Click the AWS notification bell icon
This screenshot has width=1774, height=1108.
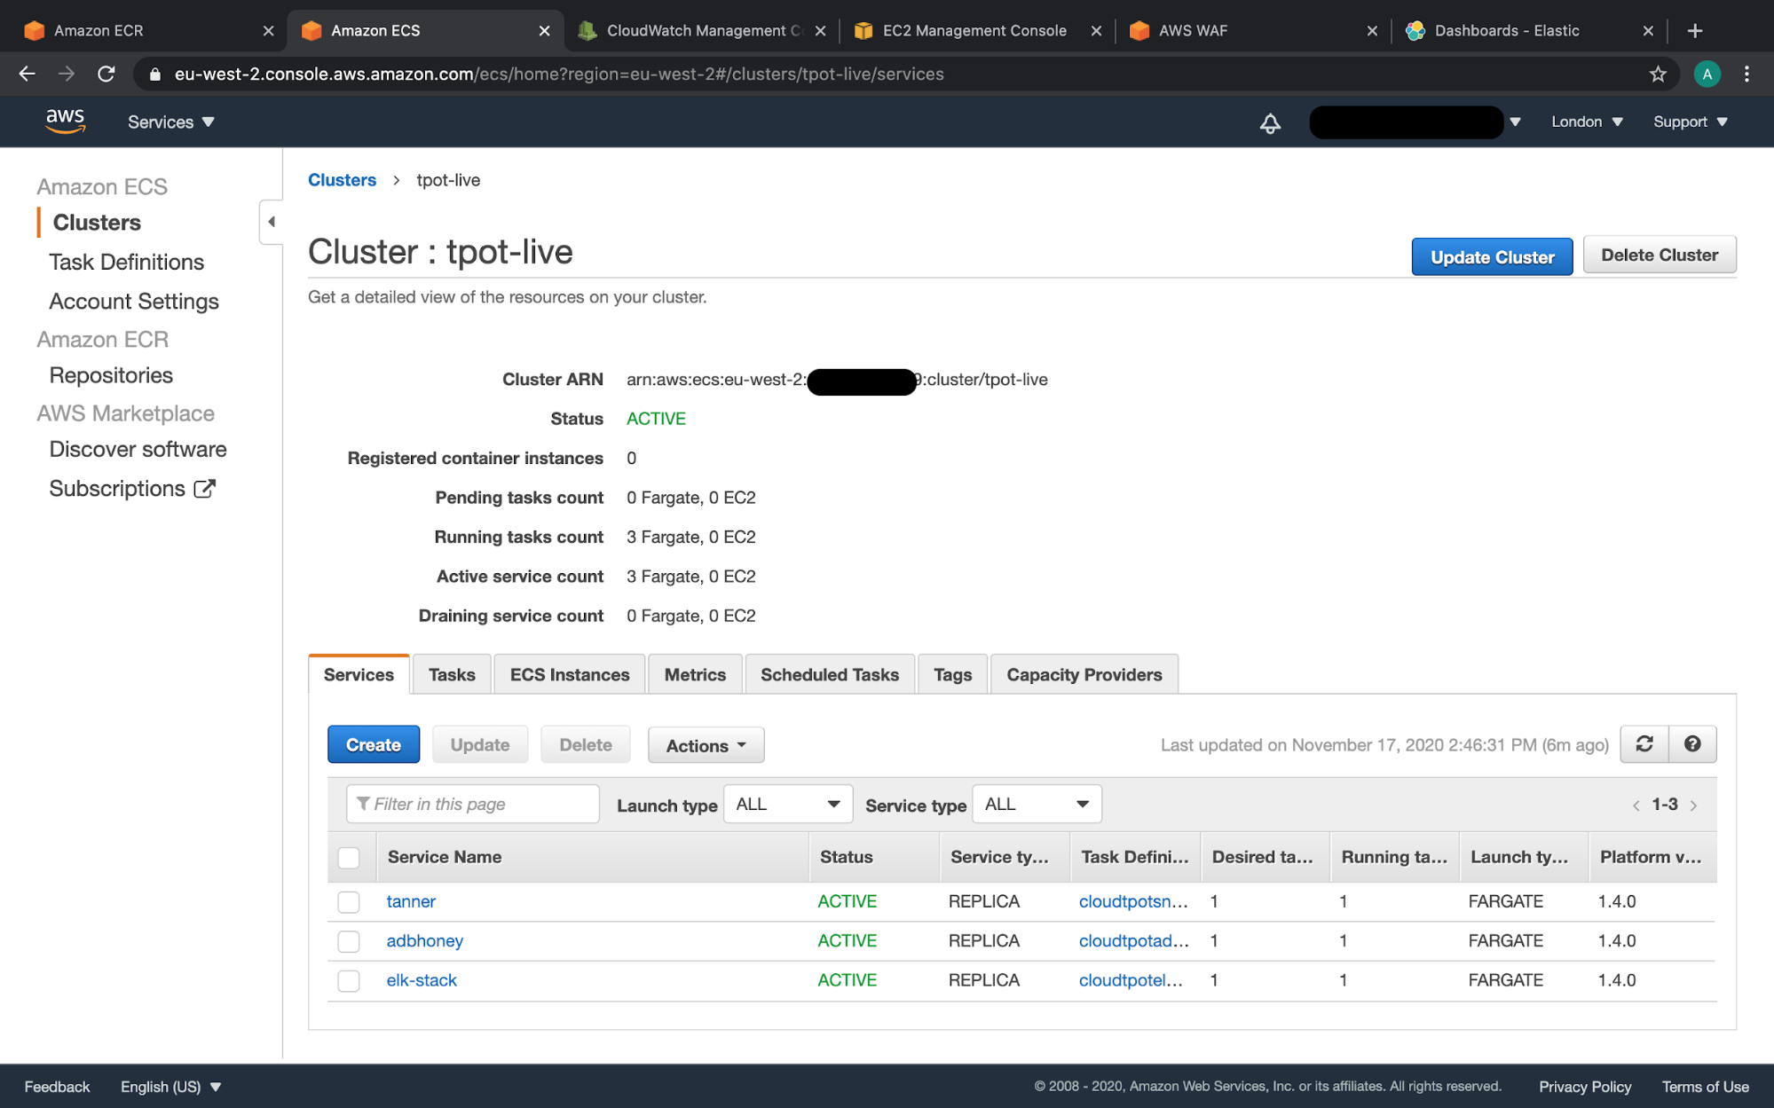(x=1269, y=122)
